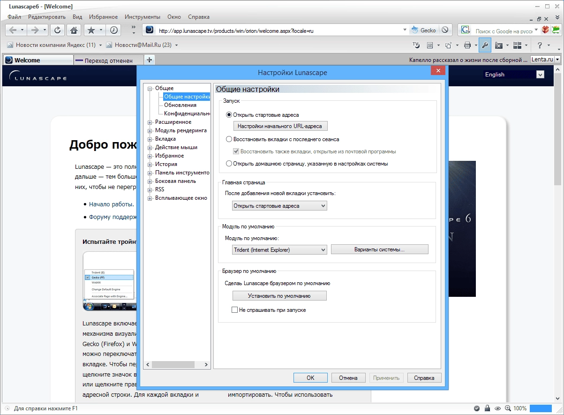The width and height of the screenshot is (564, 415).
Task: Click the TV icon in toolbar
Action: [416, 45]
